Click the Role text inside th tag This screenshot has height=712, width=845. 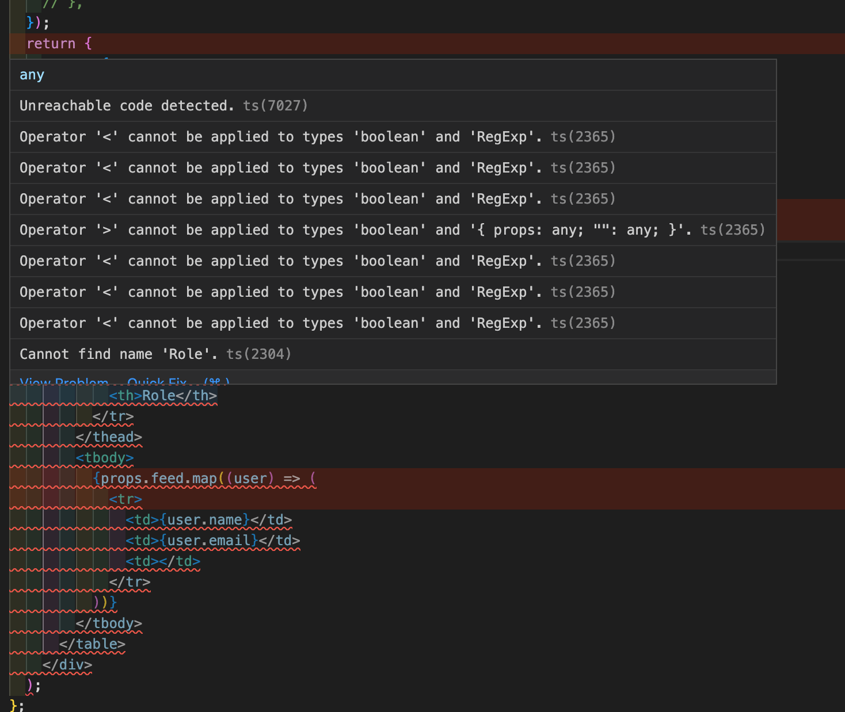click(x=159, y=396)
